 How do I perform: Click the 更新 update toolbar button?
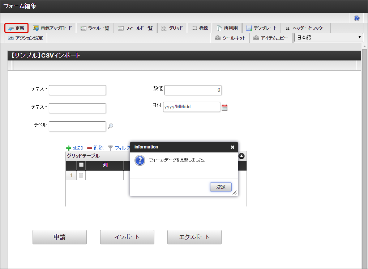point(17,28)
